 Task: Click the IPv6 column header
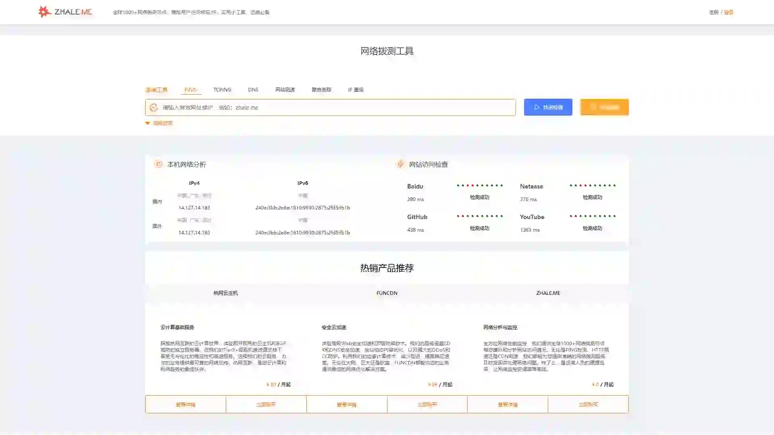pyautogui.click(x=303, y=183)
